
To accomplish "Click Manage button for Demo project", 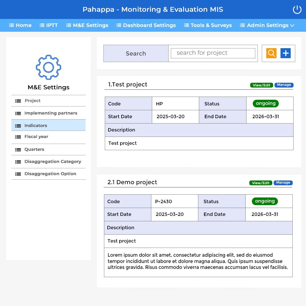I will tap(283, 183).
